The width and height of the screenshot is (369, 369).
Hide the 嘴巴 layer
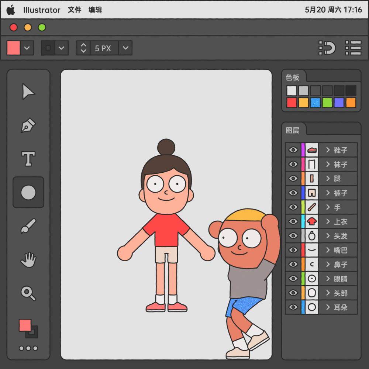point(293,250)
